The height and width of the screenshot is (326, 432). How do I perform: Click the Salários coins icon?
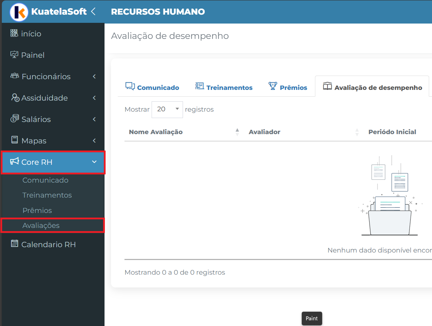tap(15, 119)
